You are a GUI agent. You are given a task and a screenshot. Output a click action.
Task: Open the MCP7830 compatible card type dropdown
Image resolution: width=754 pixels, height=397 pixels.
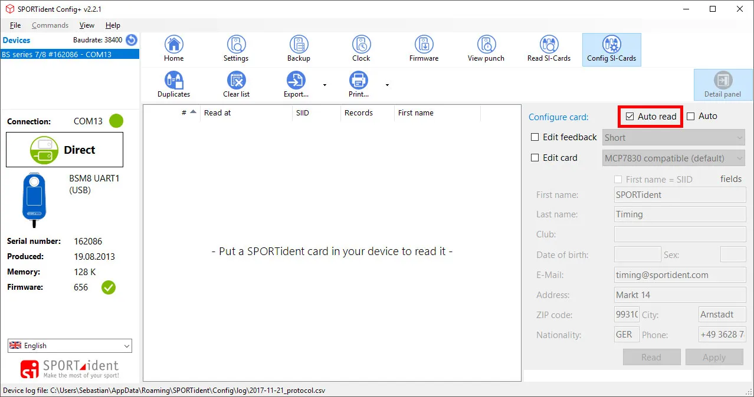(x=674, y=158)
